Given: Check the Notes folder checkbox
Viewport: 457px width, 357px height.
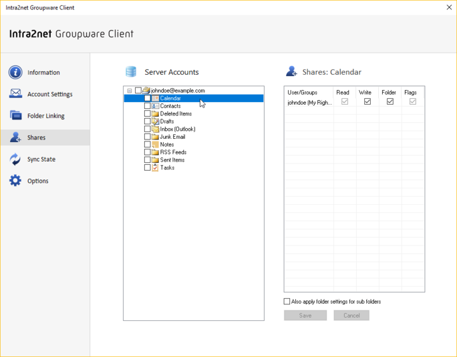Looking at the screenshot, I should [147, 145].
